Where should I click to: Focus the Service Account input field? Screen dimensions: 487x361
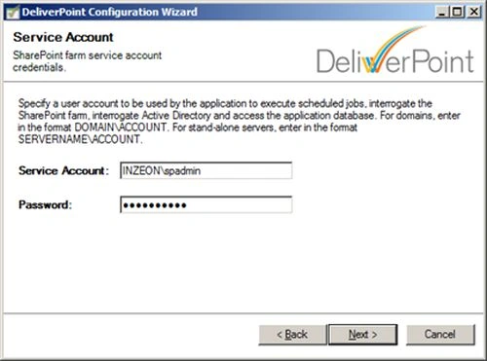tap(206, 170)
